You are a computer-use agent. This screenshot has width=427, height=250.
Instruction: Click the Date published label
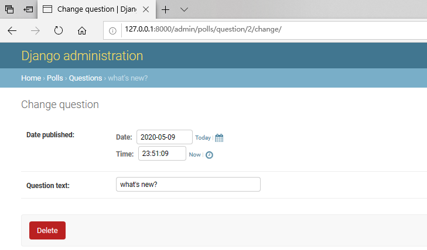(x=50, y=135)
